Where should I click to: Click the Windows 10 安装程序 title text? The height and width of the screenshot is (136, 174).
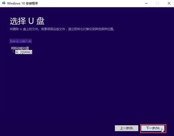[x=22, y=3]
